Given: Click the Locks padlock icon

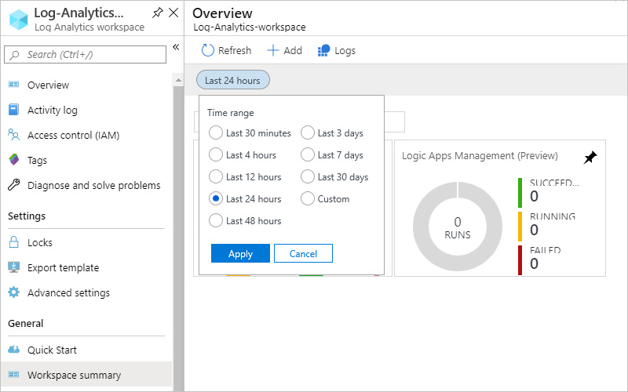Looking at the screenshot, I should click(x=13, y=242).
